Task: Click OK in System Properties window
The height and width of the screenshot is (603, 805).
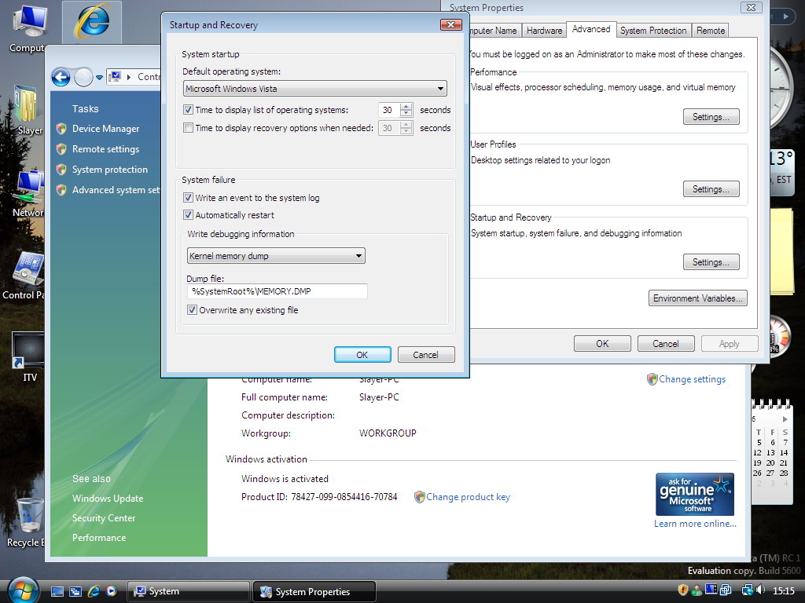Action: coord(602,344)
